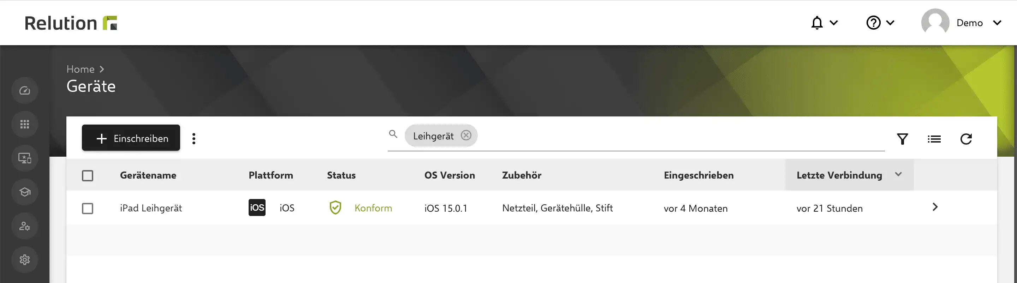
Task: Go to Home breadcrumb link
Action: 81,69
